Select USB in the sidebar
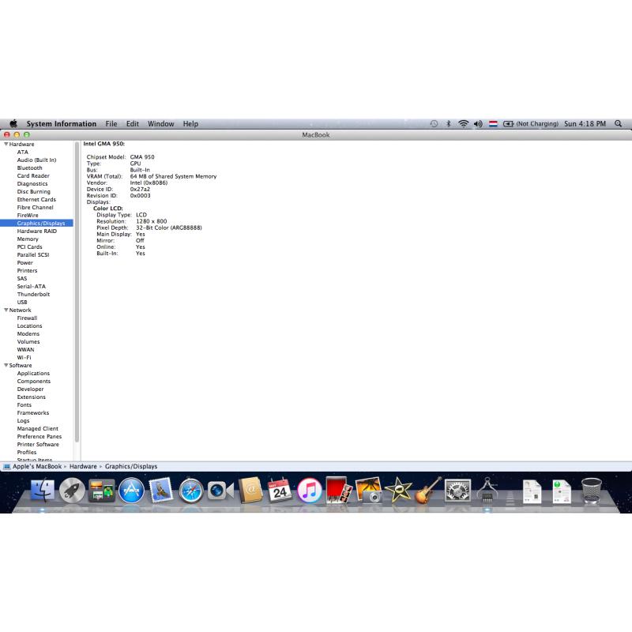 pyautogui.click(x=22, y=302)
